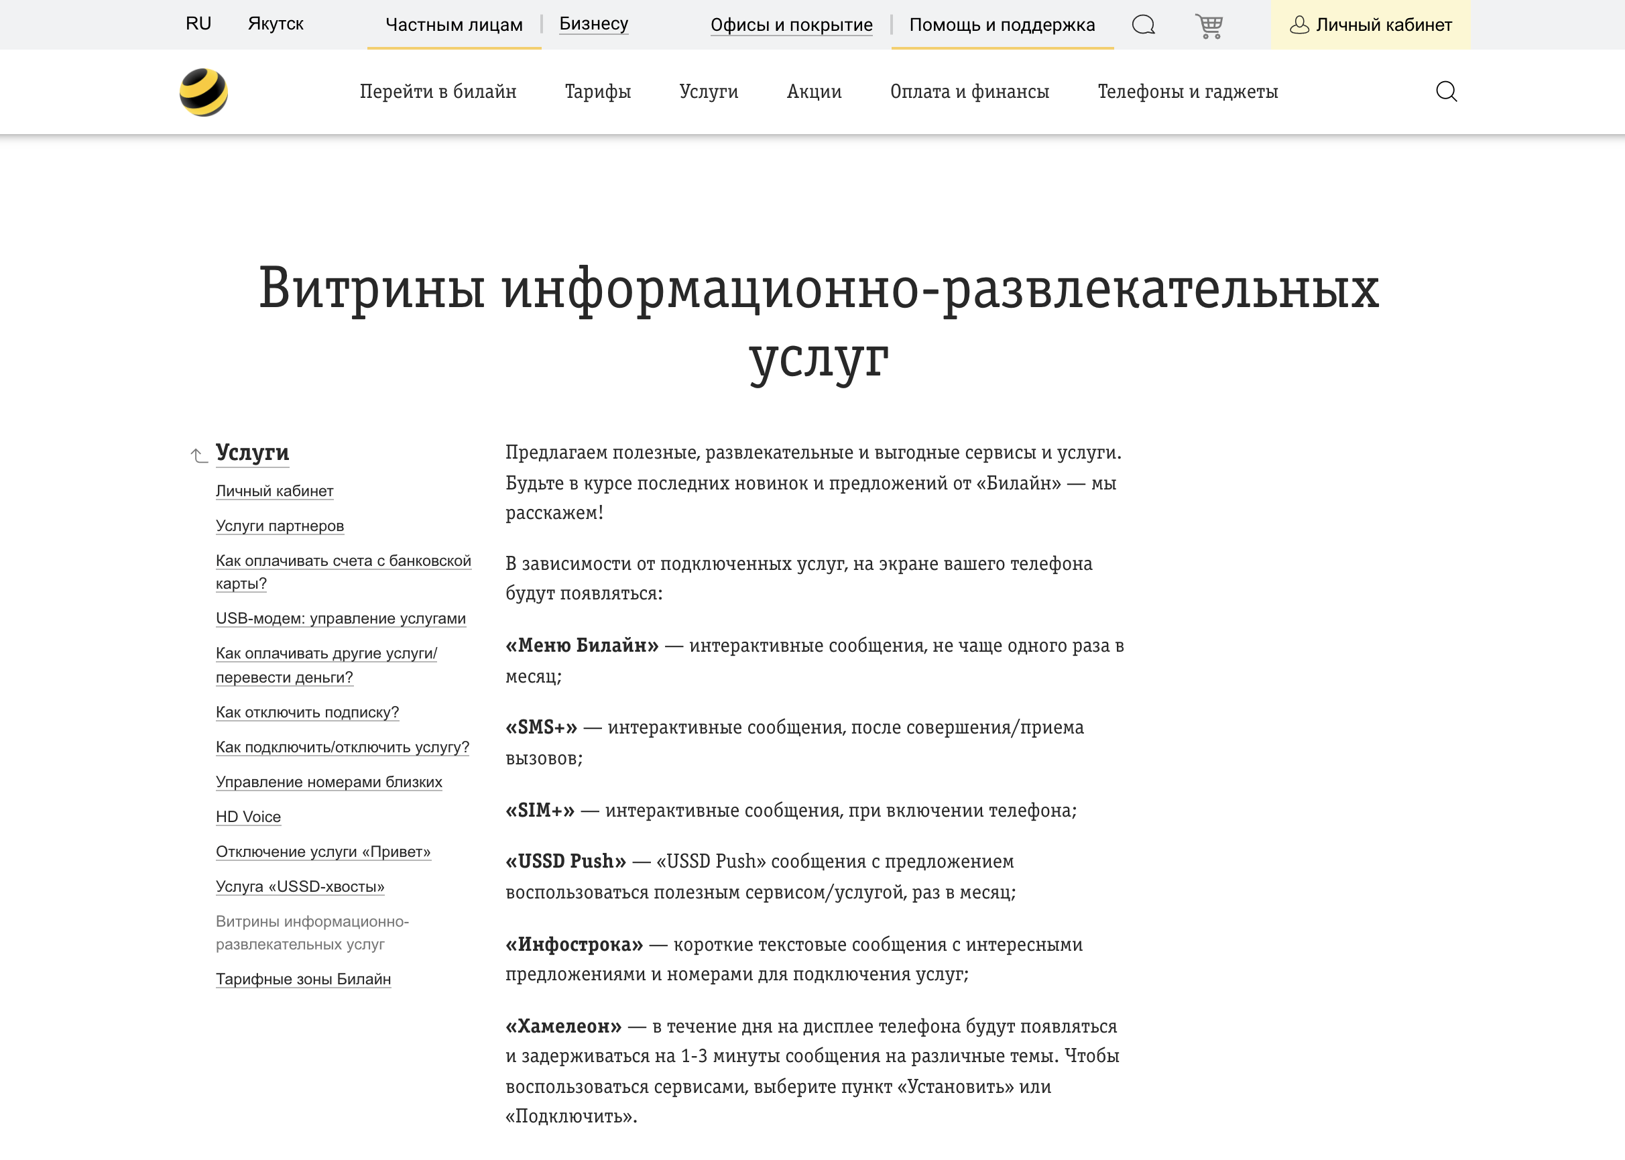Open the HD Voice page

pos(248,817)
